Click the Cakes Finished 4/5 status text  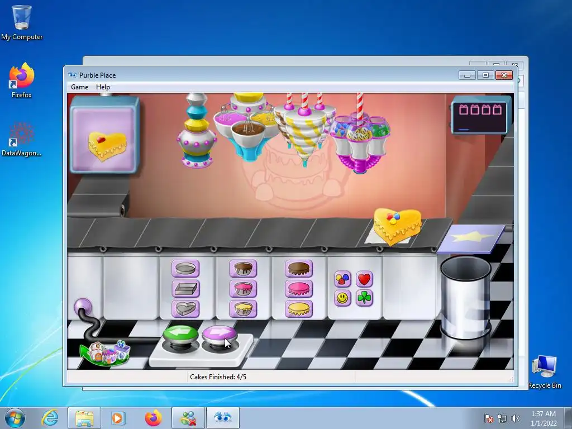pyautogui.click(x=218, y=377)
